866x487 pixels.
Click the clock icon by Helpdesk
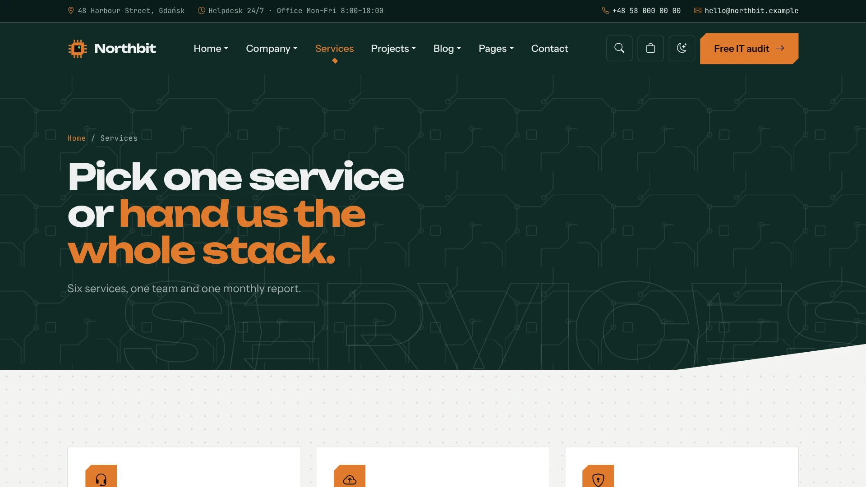point(202,10)
